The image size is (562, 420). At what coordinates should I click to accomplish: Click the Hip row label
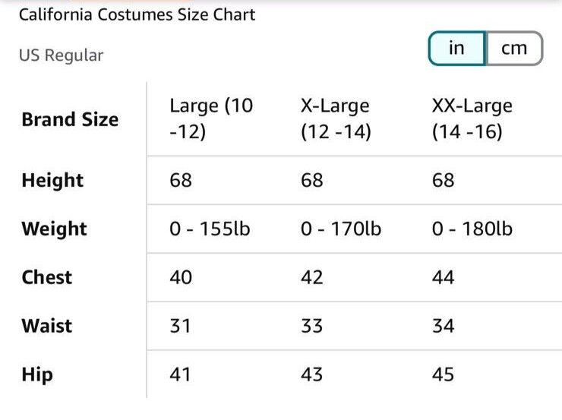(x=37, y=374)
